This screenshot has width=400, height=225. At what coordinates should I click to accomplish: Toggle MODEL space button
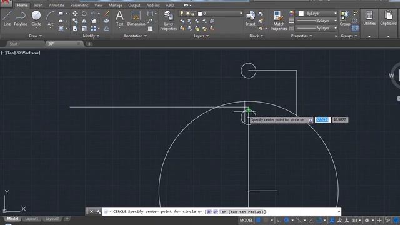tap(246, 220)
